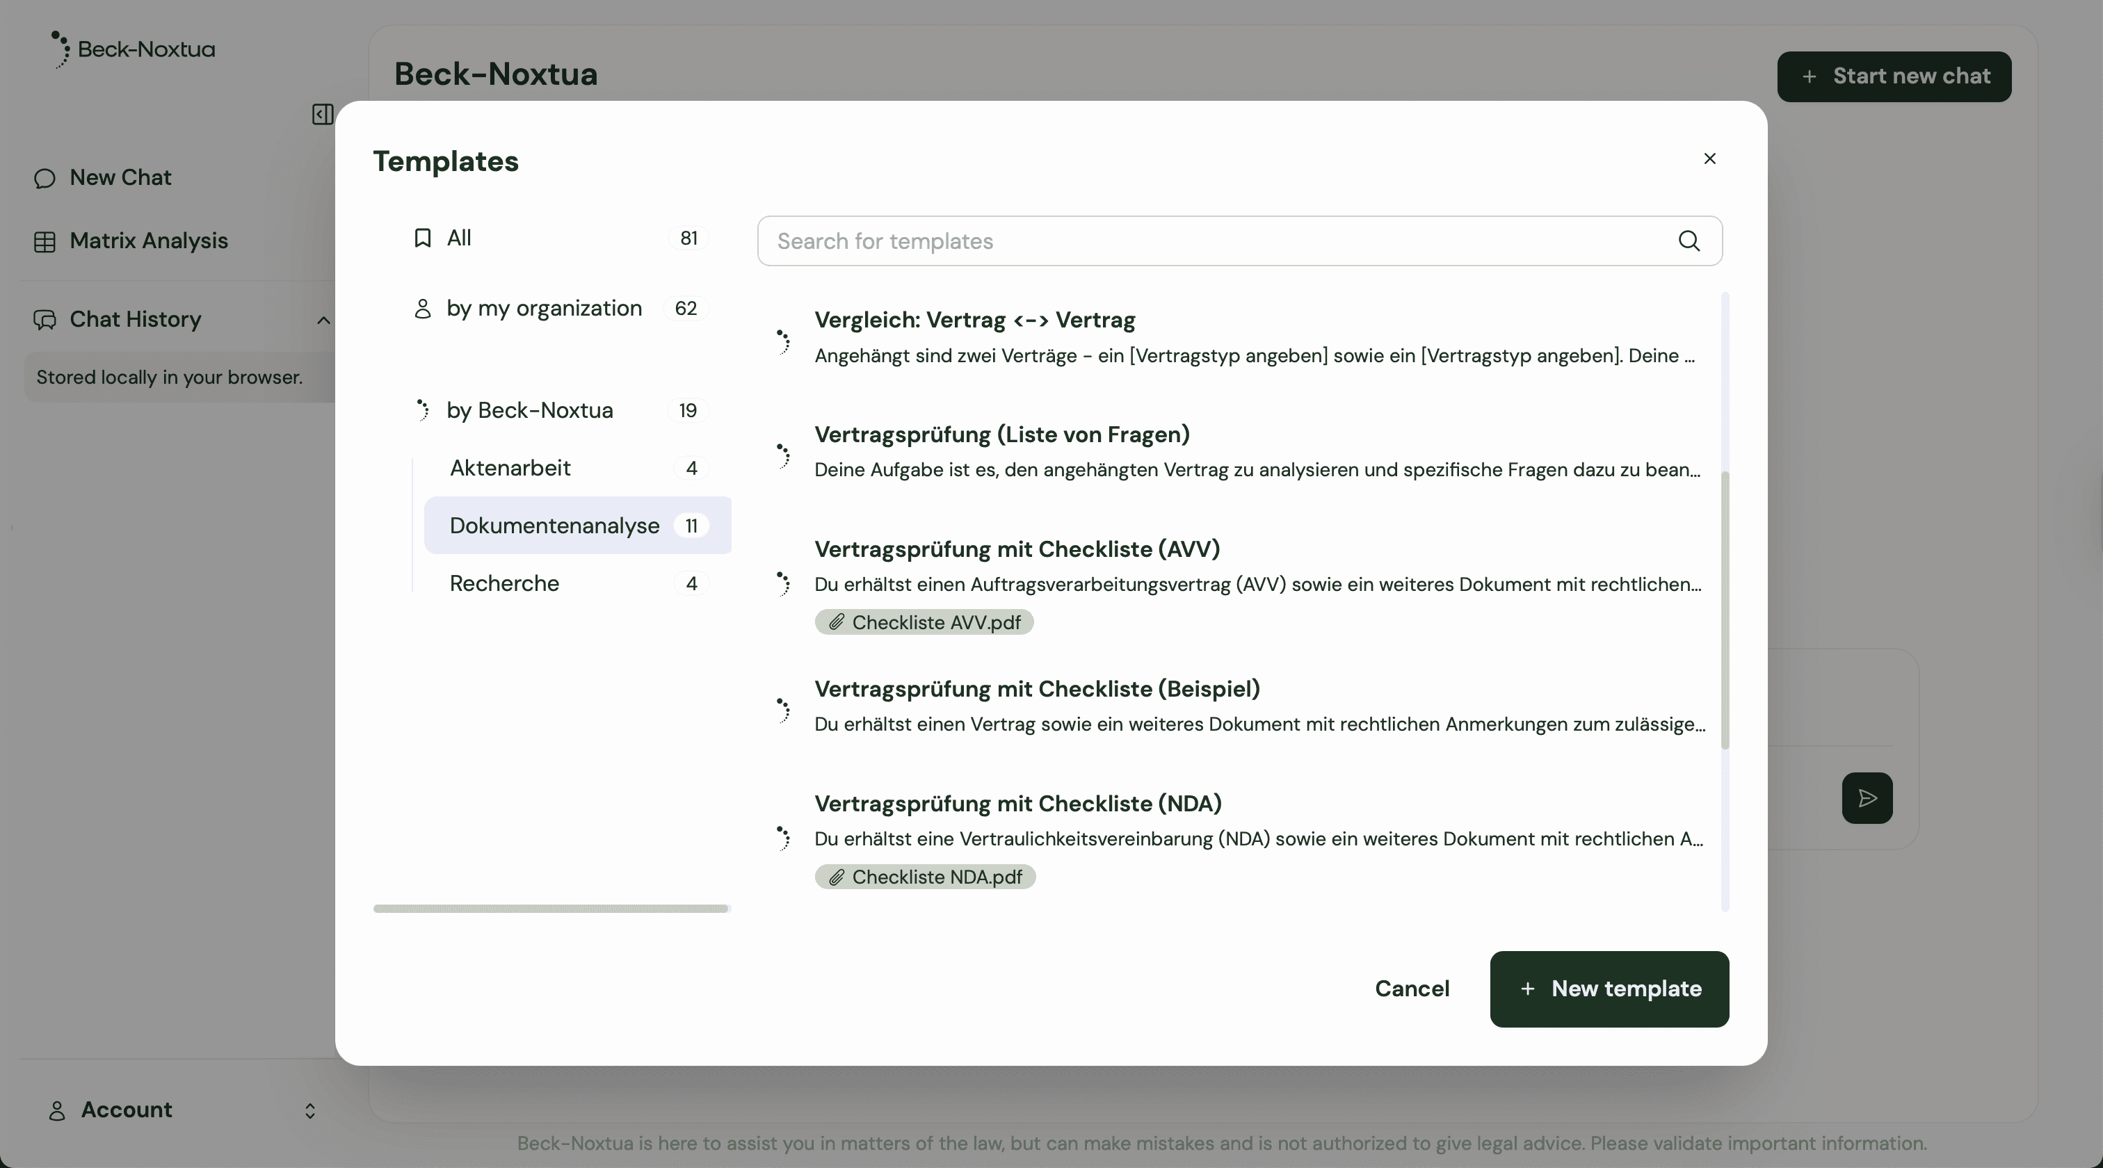Collapse the Chat History section chevron

coord(323,320)
